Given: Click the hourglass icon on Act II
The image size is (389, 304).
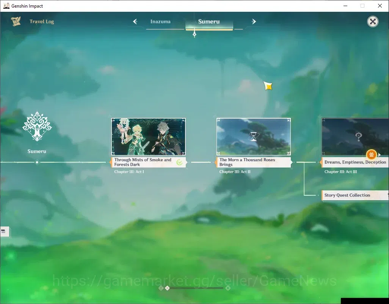Looking at the screenshot, I should click(254, 137).
